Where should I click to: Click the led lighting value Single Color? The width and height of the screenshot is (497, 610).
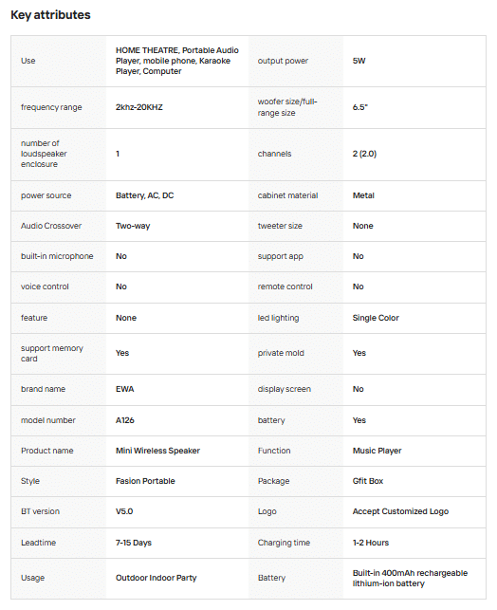pyautogui.click(x=376, y=318)
